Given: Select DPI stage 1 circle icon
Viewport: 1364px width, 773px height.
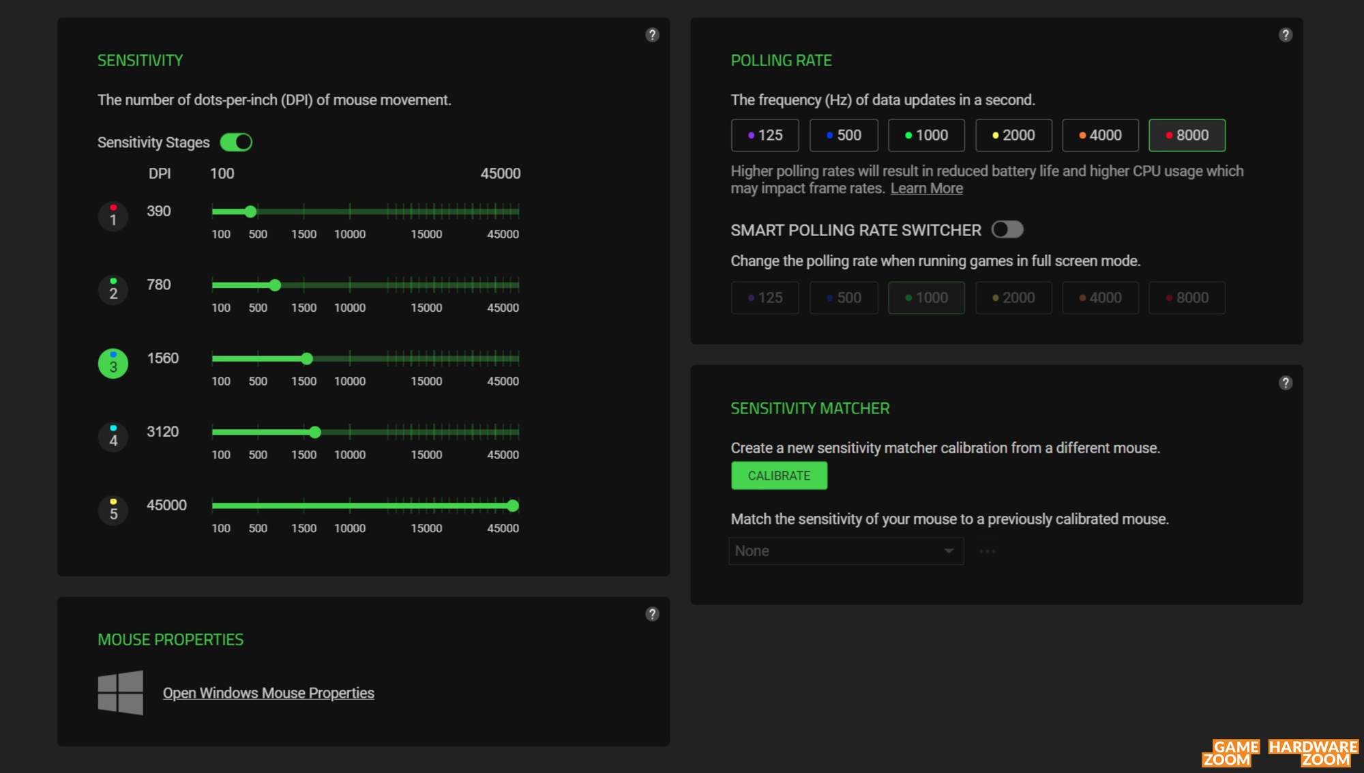Looking at the screenshot, I should click(113, 216).
